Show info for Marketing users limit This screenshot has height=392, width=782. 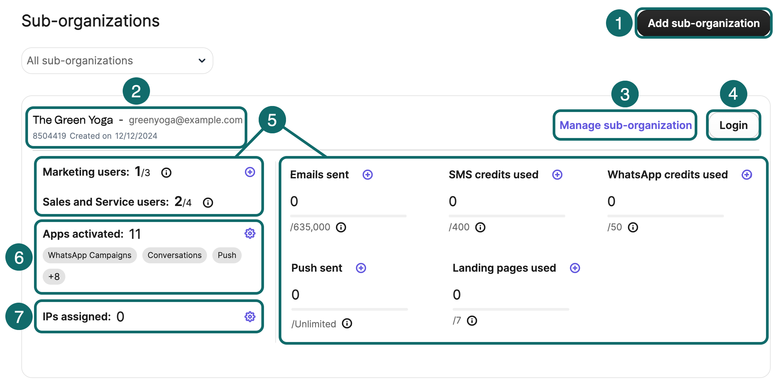click(166, 173)
